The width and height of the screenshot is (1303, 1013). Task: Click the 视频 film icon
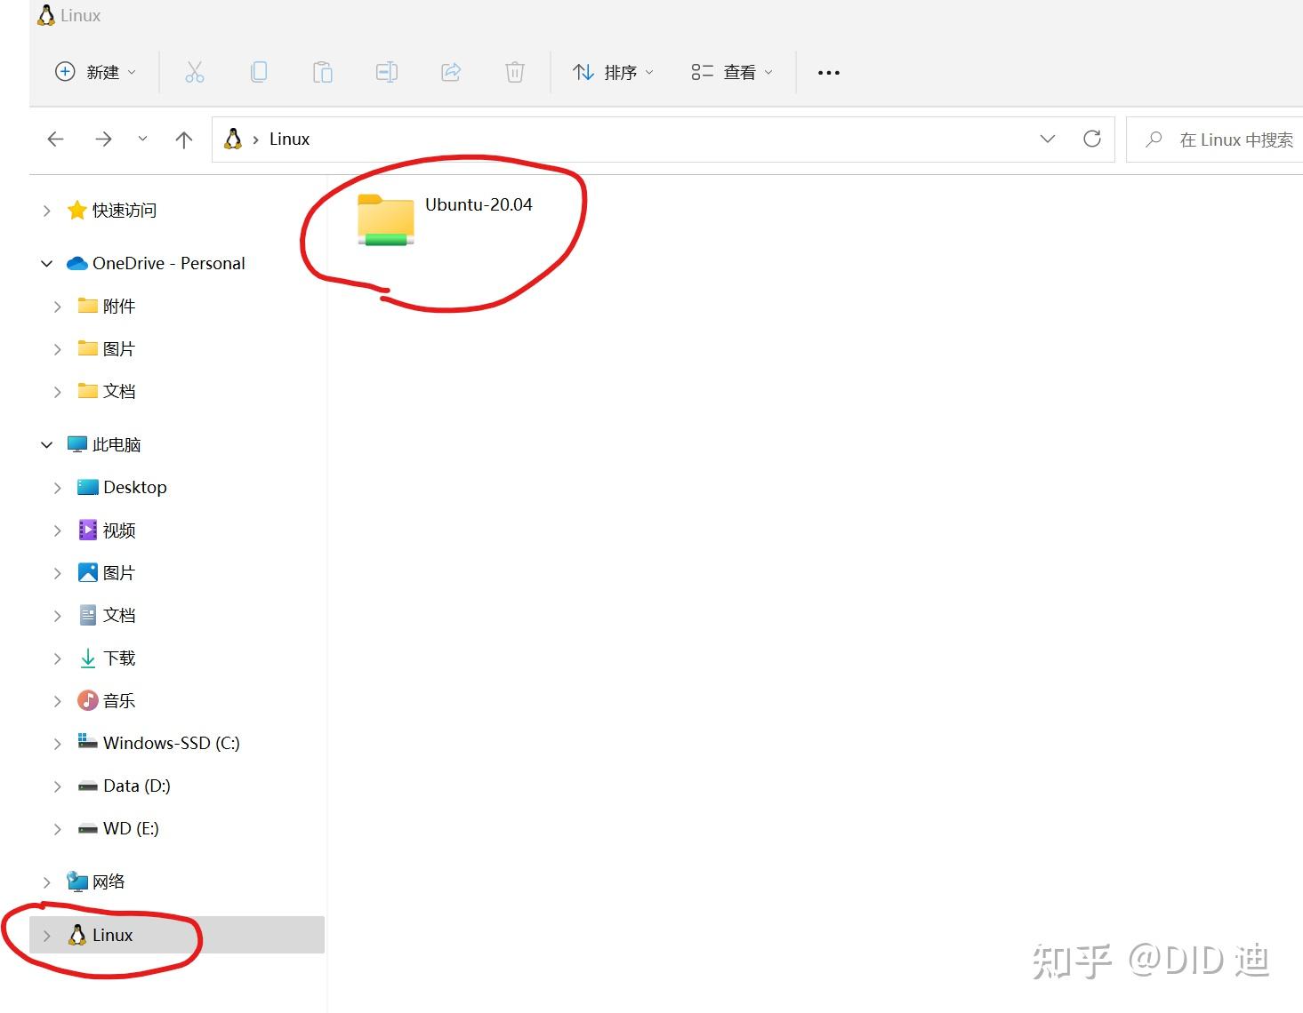(x=87, y=530)
